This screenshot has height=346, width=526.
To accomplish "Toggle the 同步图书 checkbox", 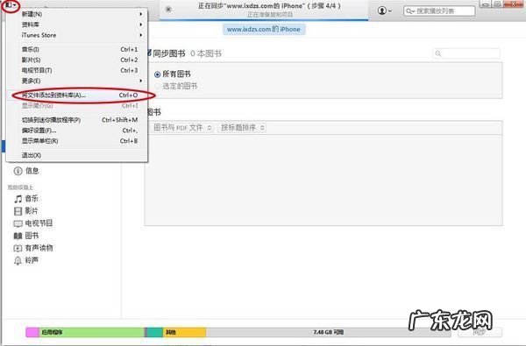I will coord(149,53).
